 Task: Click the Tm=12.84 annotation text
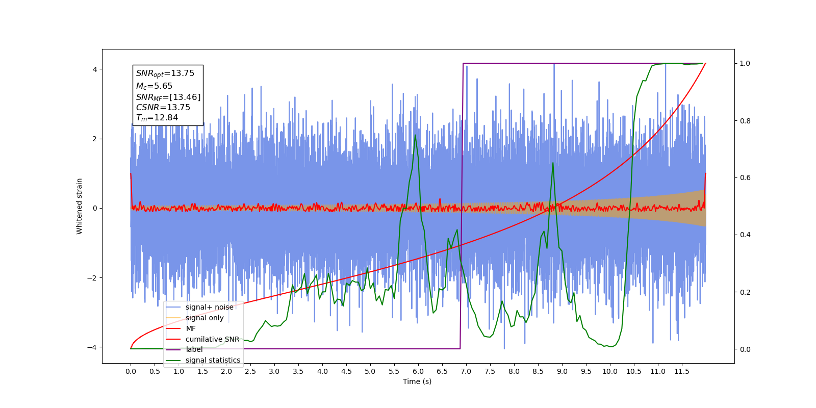157,118
